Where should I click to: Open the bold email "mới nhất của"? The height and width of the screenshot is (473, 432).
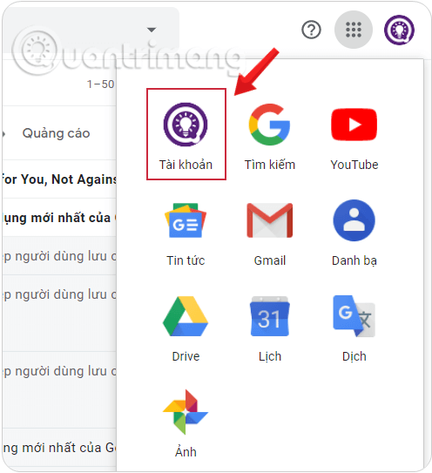pos(59,218)
